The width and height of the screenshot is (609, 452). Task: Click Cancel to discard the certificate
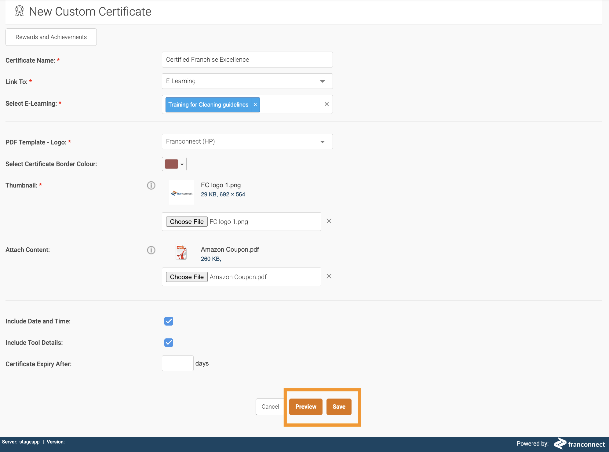(270, 407)
